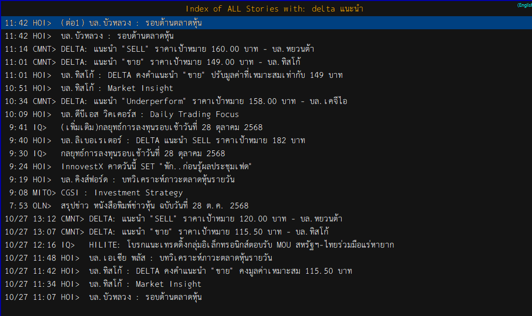Open the 9:19 บล.คิงส์ฟอร์ด daily analysis story
The height and width of the screenshot is (316, 532).
148,180
